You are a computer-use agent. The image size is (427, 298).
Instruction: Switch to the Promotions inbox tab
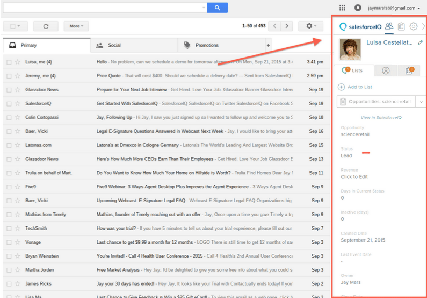(x=221, y=45)
